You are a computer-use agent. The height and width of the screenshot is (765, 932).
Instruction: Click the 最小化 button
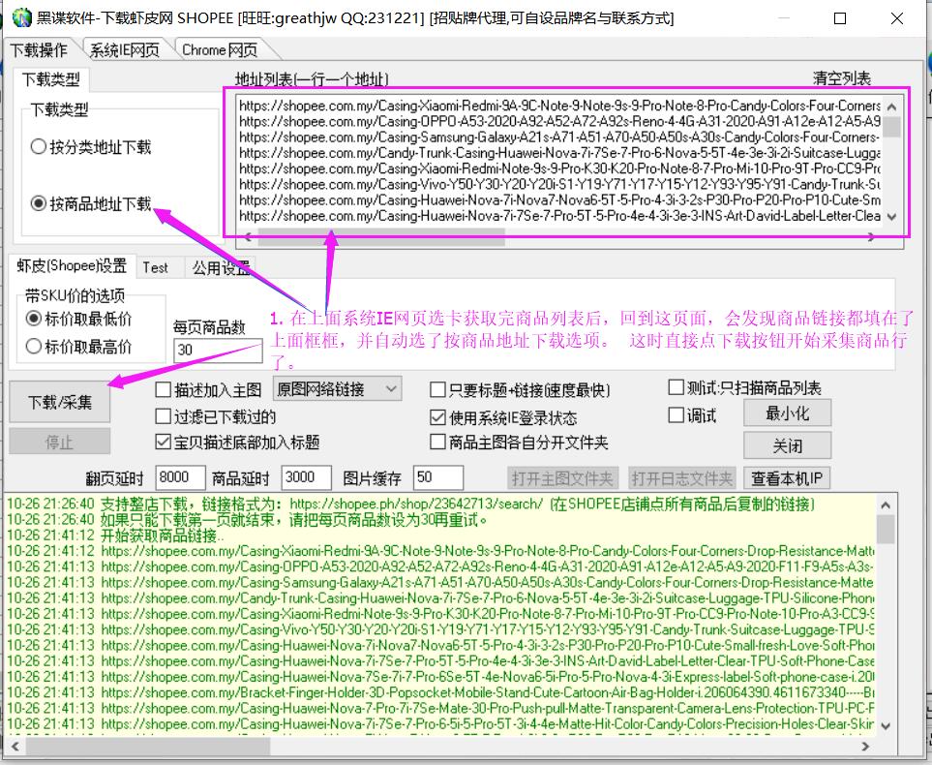click(x=787, y=413)
